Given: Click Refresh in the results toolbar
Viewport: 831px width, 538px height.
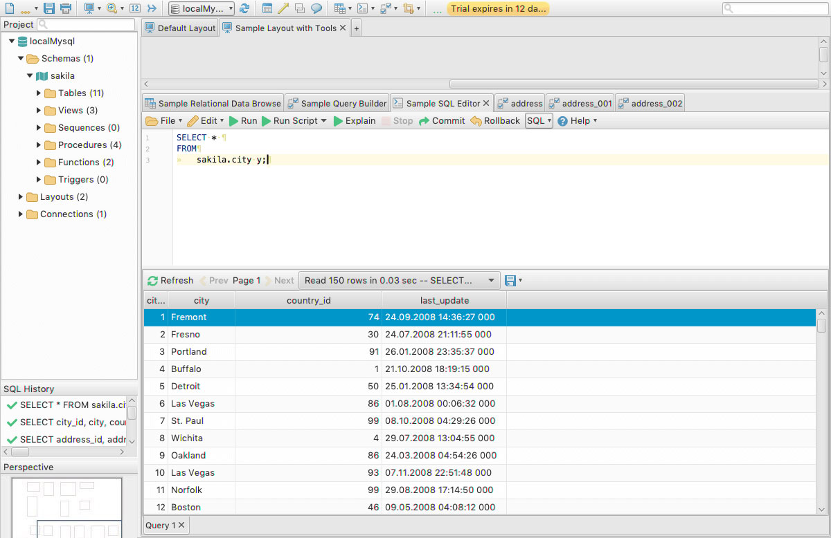Looking at the screenshot, I should click(170, 280).
